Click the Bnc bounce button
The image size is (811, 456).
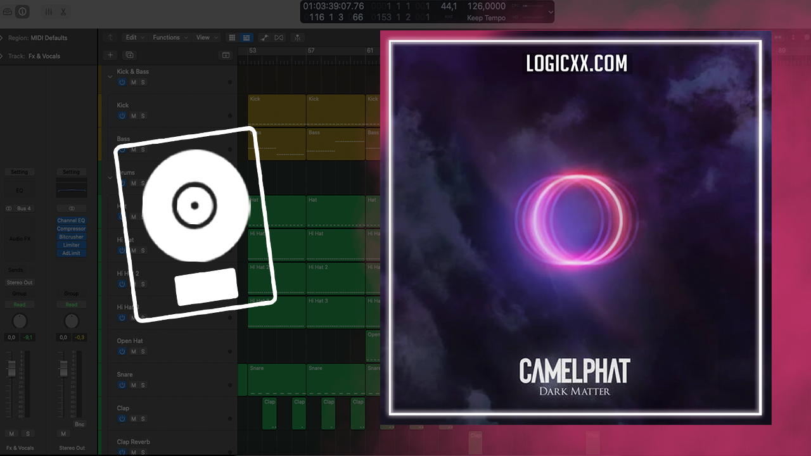click(x=79, y=424)
